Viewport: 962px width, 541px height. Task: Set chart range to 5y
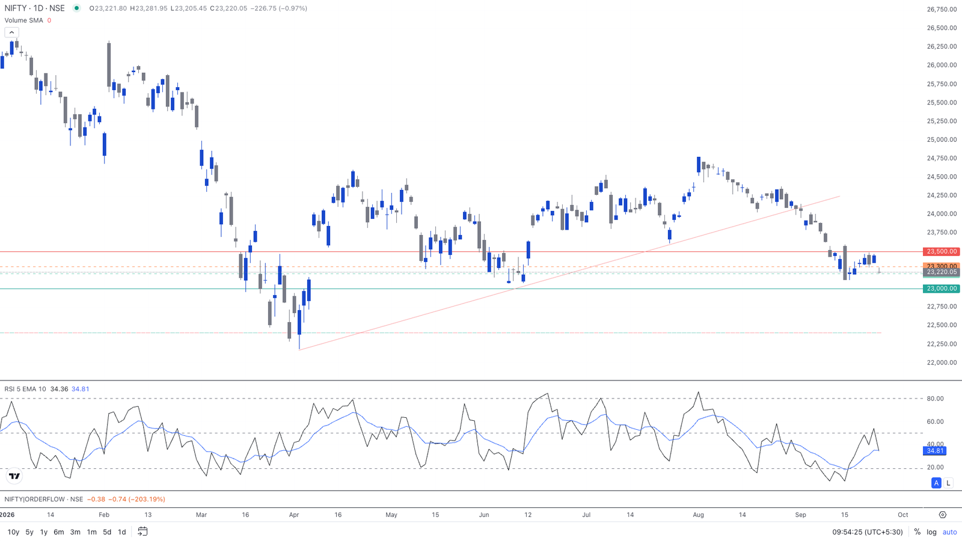[29, 532]
